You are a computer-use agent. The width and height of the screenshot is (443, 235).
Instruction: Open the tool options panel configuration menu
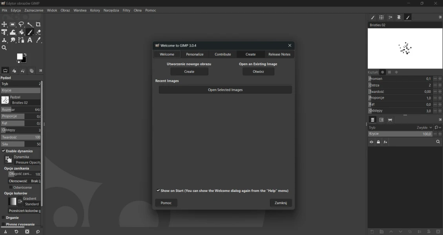coord(40,71)
